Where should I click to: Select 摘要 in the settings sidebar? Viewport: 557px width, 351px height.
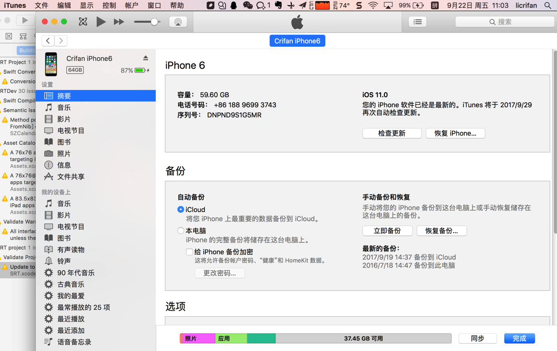pos(96,96)
